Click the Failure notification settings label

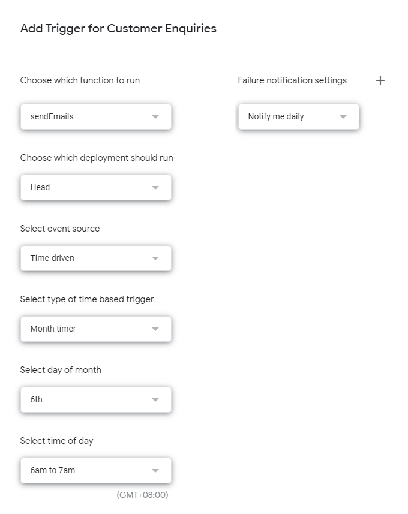point(292,80)
